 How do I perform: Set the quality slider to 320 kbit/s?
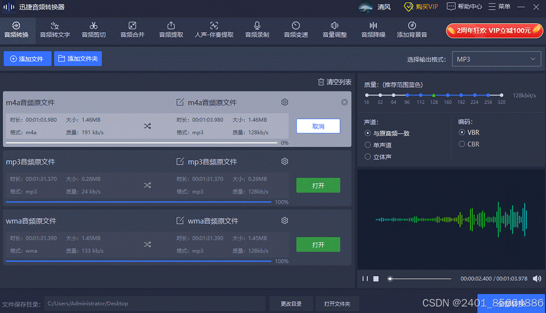point(501,95)
